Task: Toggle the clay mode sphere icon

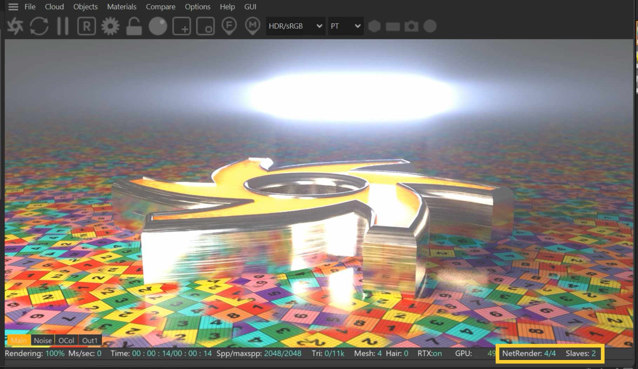Action: click(158, 26)
